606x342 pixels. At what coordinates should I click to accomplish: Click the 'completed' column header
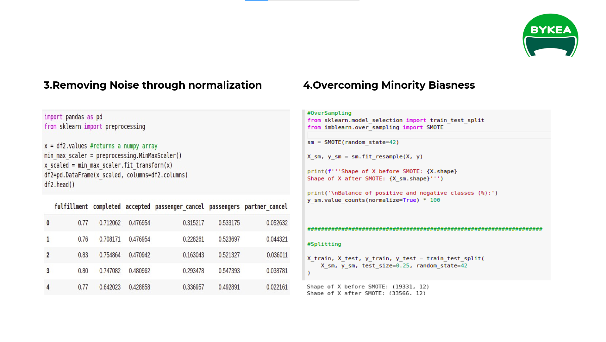(107, 206)
